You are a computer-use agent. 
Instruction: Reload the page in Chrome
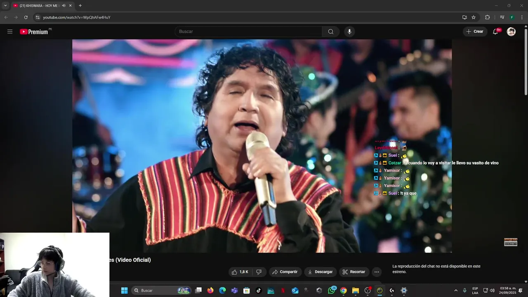26,17
